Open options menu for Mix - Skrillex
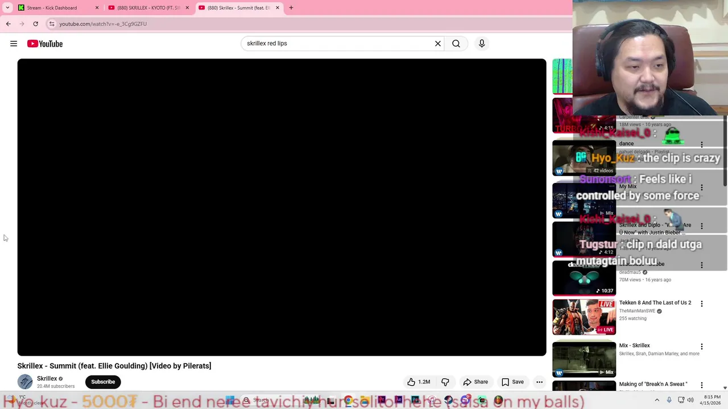 702,346
